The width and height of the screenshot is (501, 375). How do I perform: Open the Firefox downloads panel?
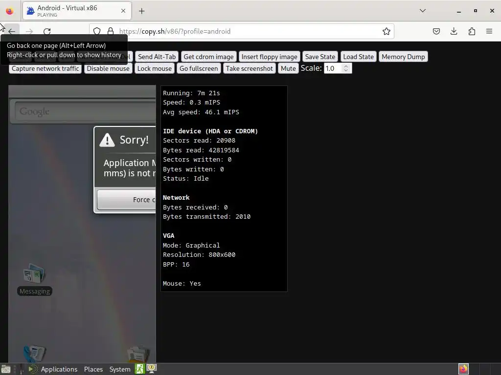(x=454, y=31)
